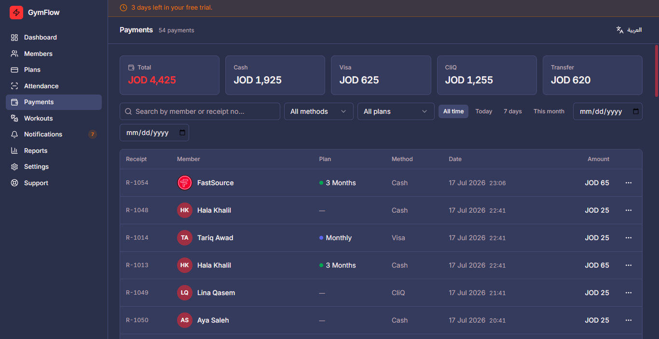This screenshot has width=659, height=339.
Task: Open actions menu for receipt R-1013
Action: [x=629, y=265]
